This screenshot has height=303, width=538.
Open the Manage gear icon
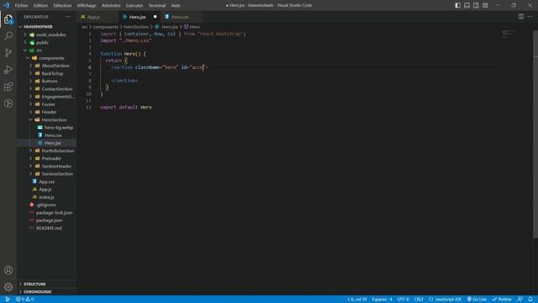(8, 287)
